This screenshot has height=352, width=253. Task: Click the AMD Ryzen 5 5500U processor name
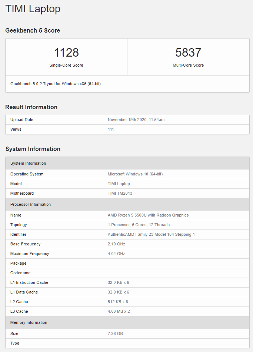[148, 215]
